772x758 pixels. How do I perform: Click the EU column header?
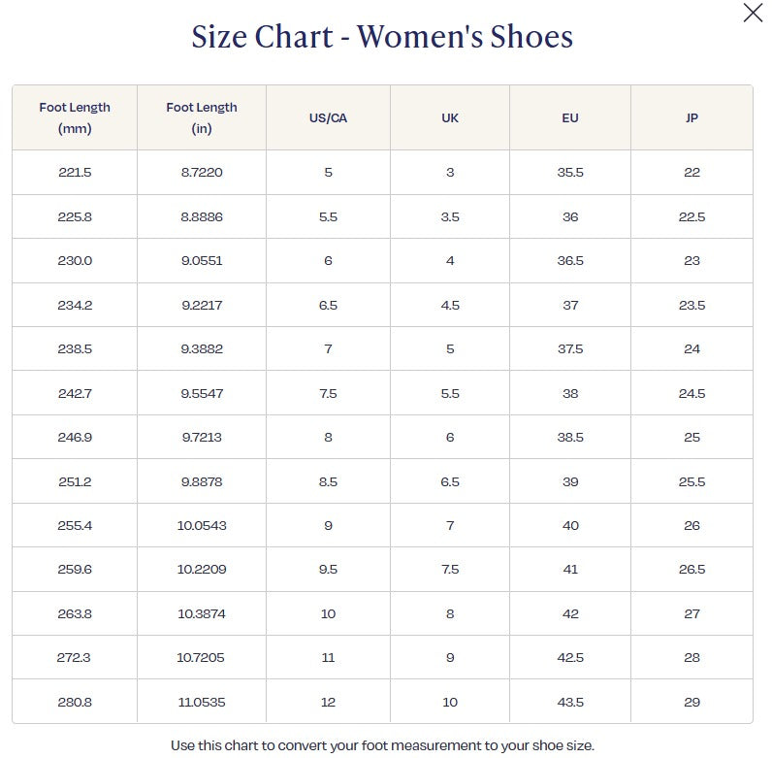pos(570,118)
